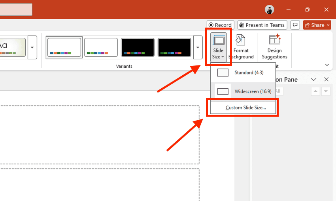Apply the second black variant

(174, 47)
